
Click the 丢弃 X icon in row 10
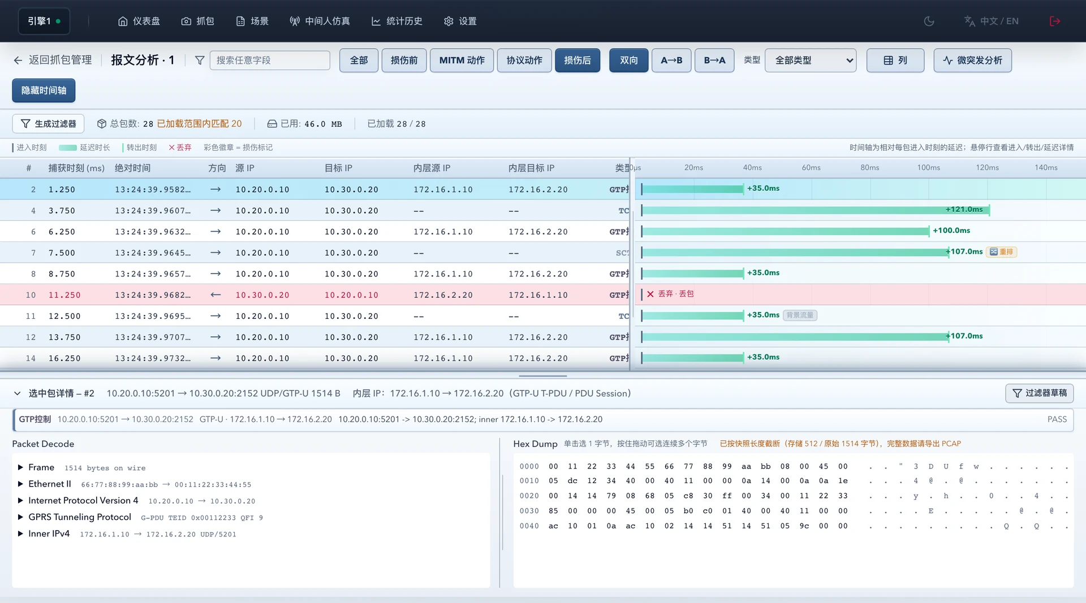click(x=650, y=294)
